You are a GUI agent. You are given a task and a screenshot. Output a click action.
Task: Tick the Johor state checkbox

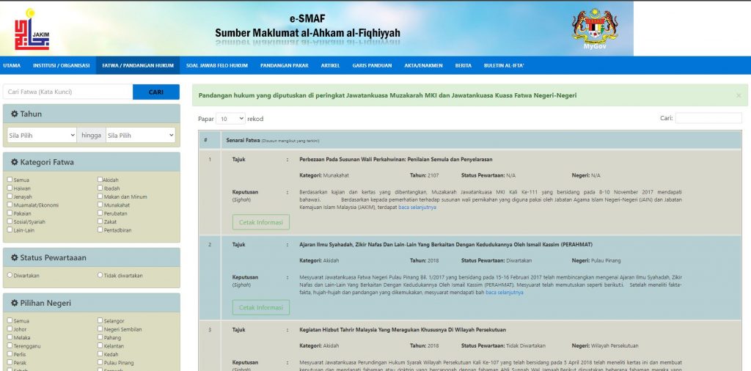[x=10, y=329]
